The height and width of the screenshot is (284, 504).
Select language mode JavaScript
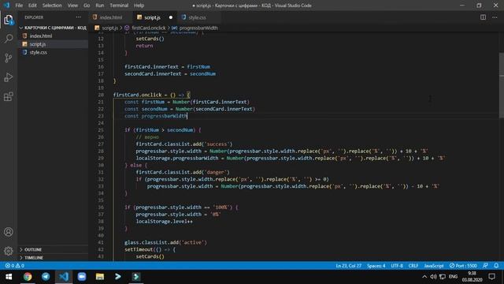click(434, 266)
